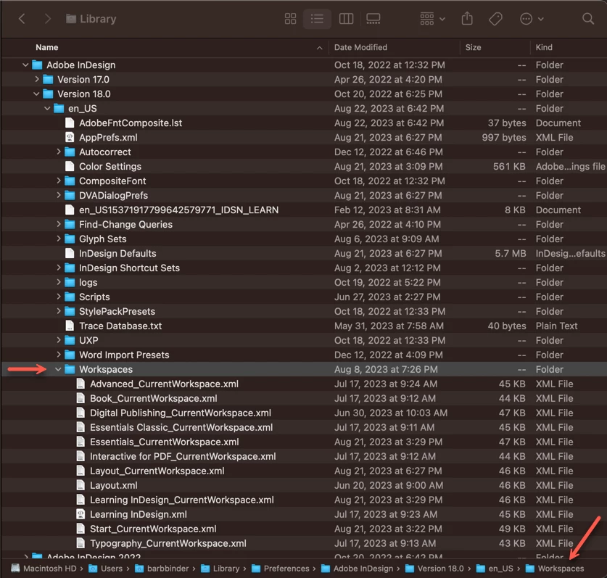Image resolution: width=607 pixels, height=578 pixels.
Task: Expand the UXP folder
Action: [x=58, y=340]
